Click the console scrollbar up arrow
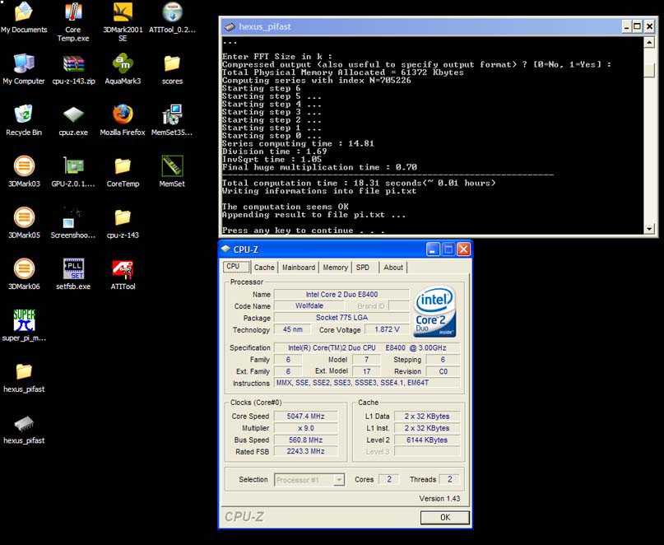This screenshot has width=664, height=545. click(648, 42)
